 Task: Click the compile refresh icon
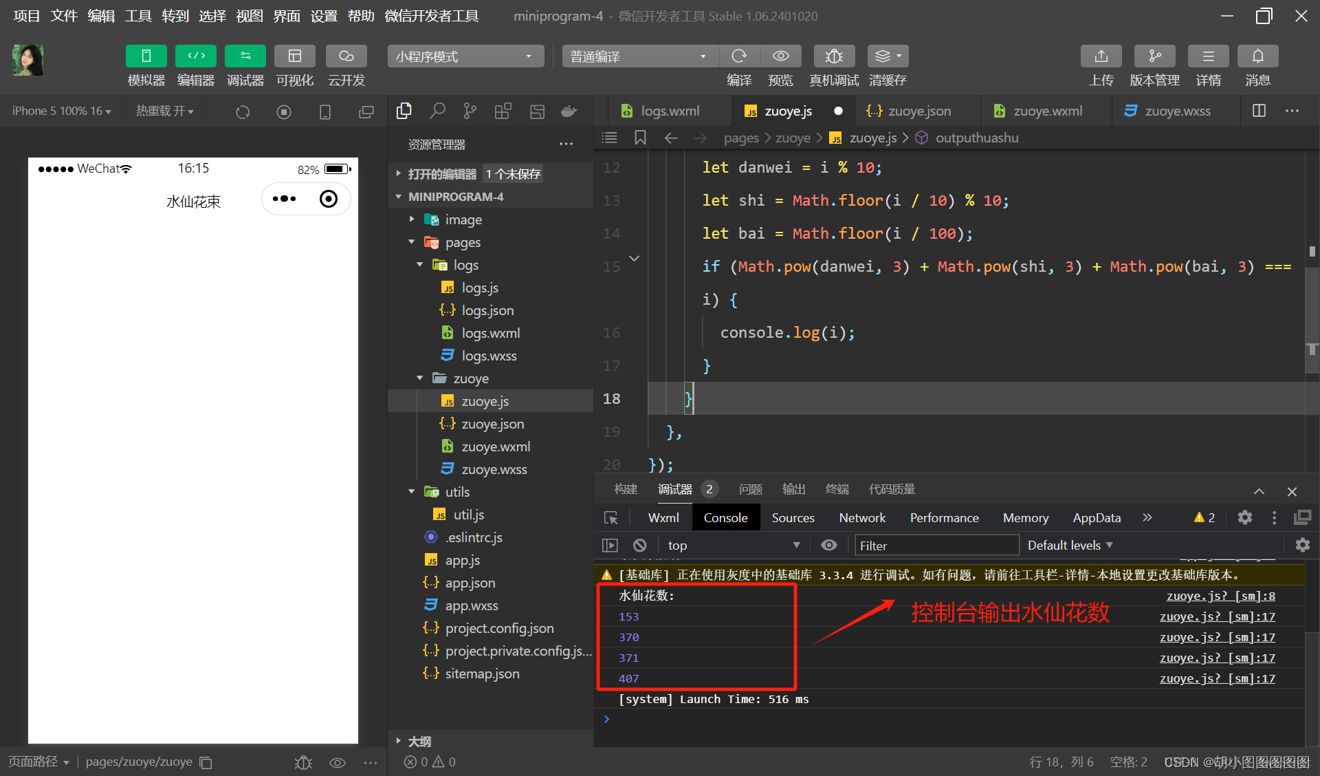pos(739,56)
